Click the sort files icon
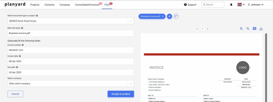273x102 pixels. tap(176, 16)
